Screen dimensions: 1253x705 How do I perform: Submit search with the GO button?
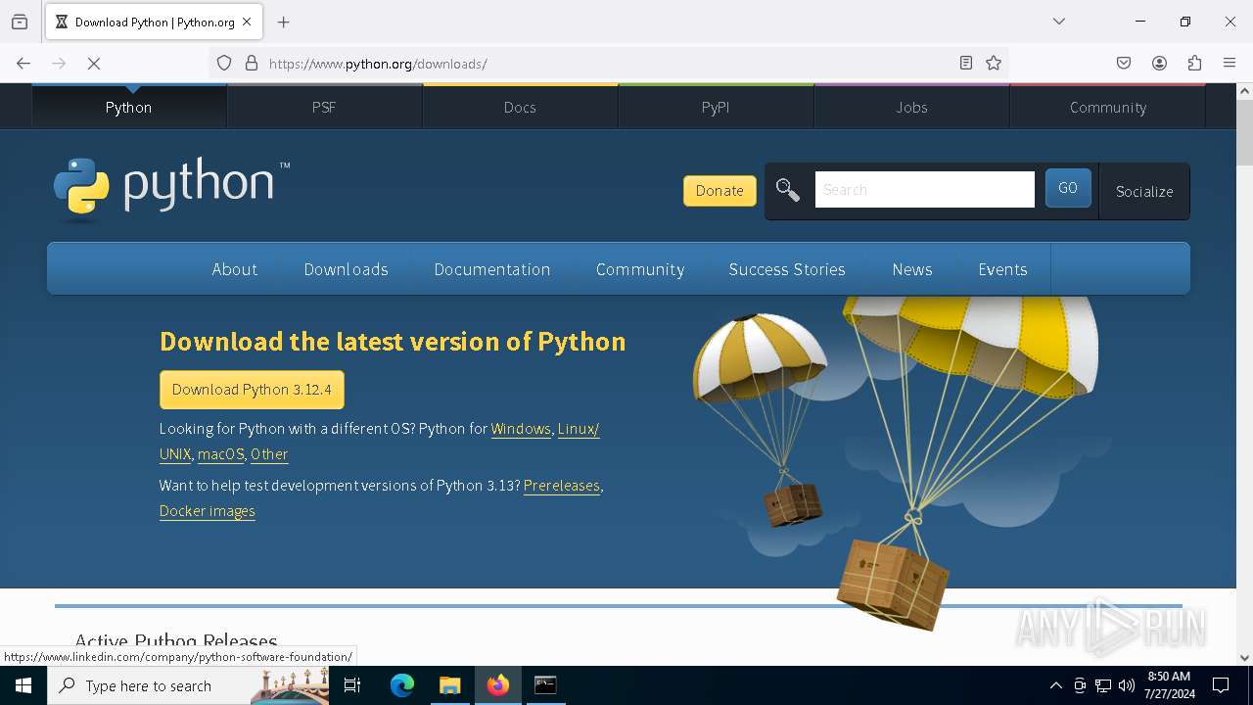tap(1068, 188)
